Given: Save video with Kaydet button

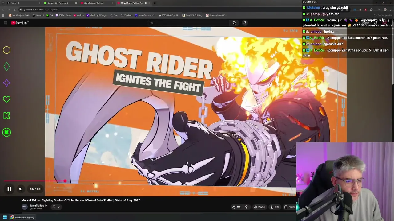Looking at the screenshot, I should point(290,207).
